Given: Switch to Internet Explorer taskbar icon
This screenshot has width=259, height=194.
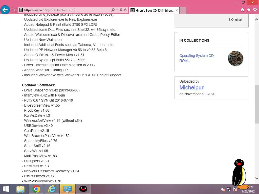Looking at the screenshot, I should tap(52, 189).
